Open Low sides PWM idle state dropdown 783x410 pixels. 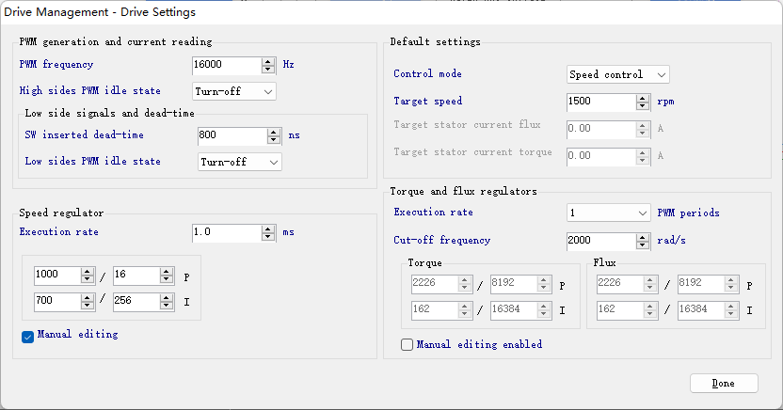point(240,162)
